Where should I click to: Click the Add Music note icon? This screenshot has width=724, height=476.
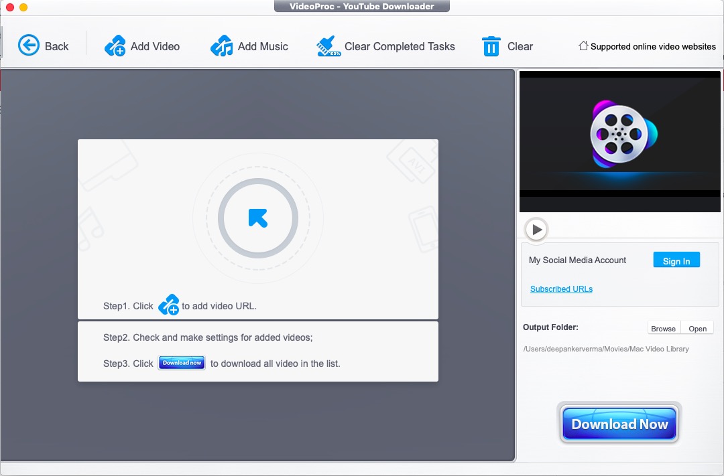pyautogui.click(x=221, y=46)
